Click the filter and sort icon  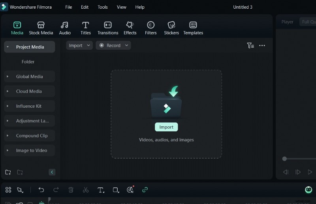click(250, 45)
